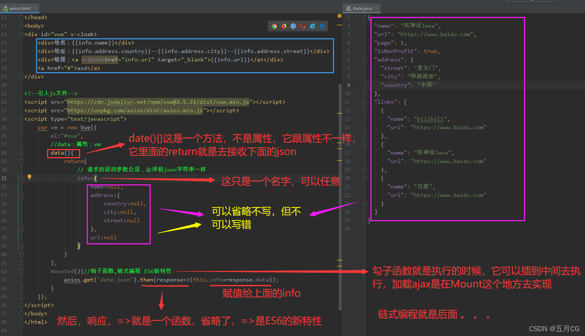Open the jsdelivr vue.min.js script URL
Screen dimensions: 585x336
point(158,102)
